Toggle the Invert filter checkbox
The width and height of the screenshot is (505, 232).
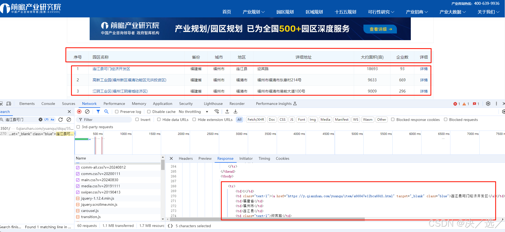137,120
